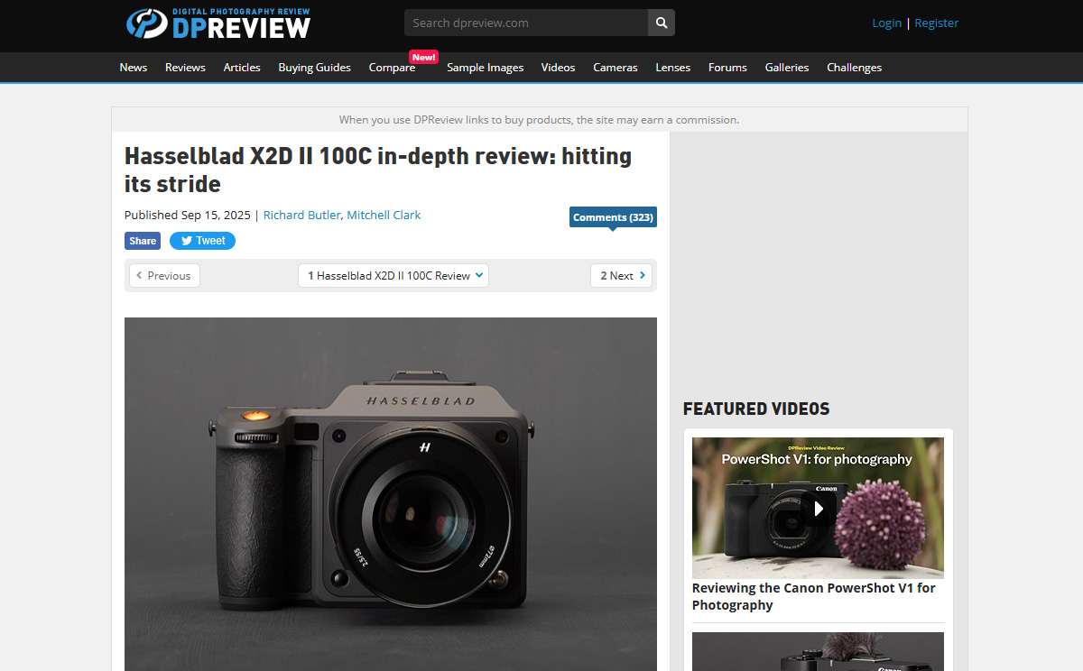The height and width of the screenshot is (671, 1083).
Task: Focus the Search dpreview.com field
Action: click(x=526, y=23)
